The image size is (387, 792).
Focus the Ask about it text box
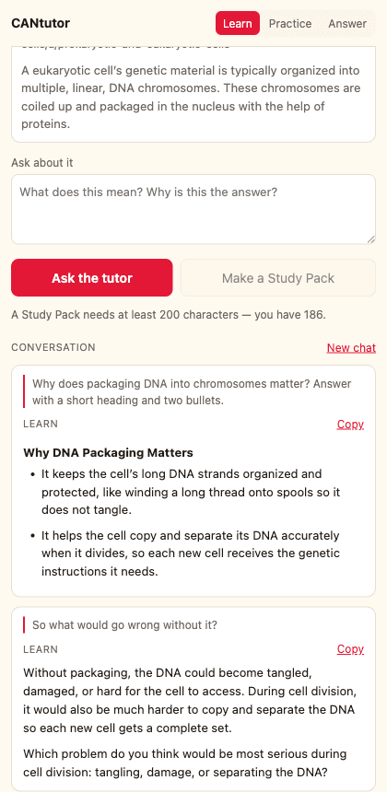coord(193,209)
